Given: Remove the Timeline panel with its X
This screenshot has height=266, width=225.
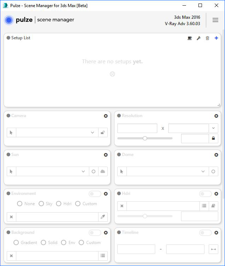Looking at the screenshot, I should [216, 233].
